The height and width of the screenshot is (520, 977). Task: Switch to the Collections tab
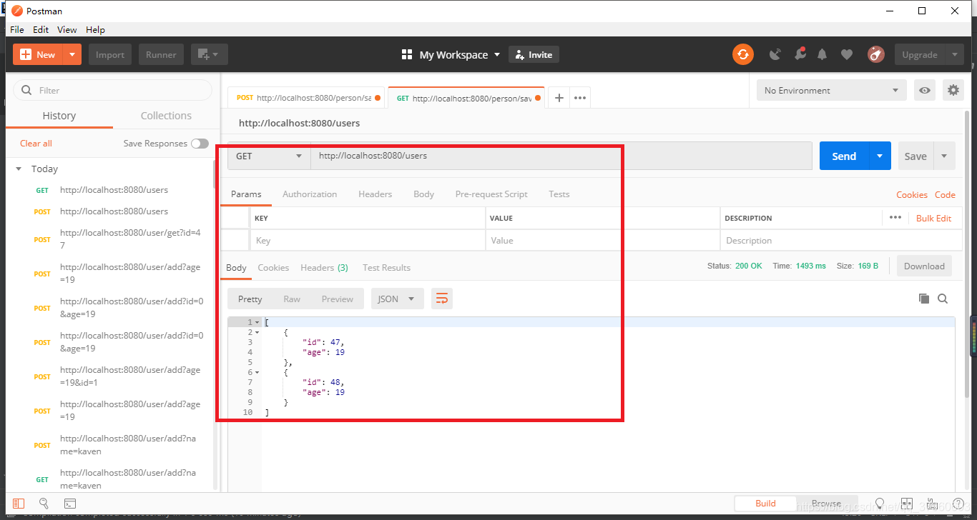166,116
